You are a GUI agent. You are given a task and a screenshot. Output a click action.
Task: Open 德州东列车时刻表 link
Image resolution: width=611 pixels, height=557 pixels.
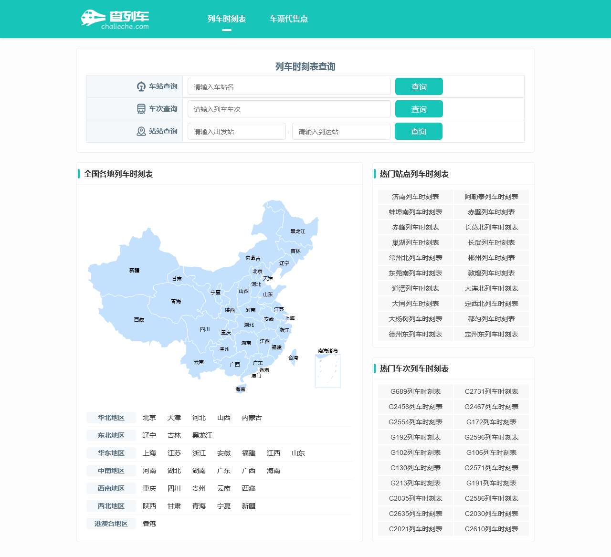click(415, 334)
